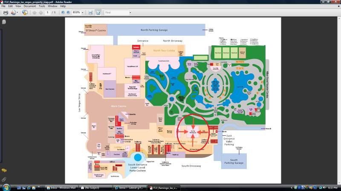
Task: Open the Help menu
Action: tap(63, 6)
